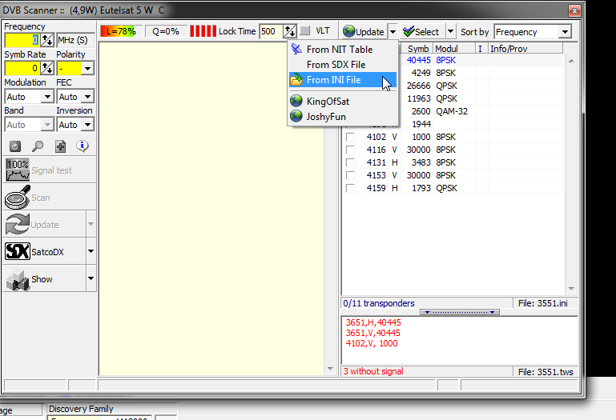The width and height of the screenshot is (616, 420).
Task: Click transponder list scrollbar down arrow
Action: pos(571,289)
